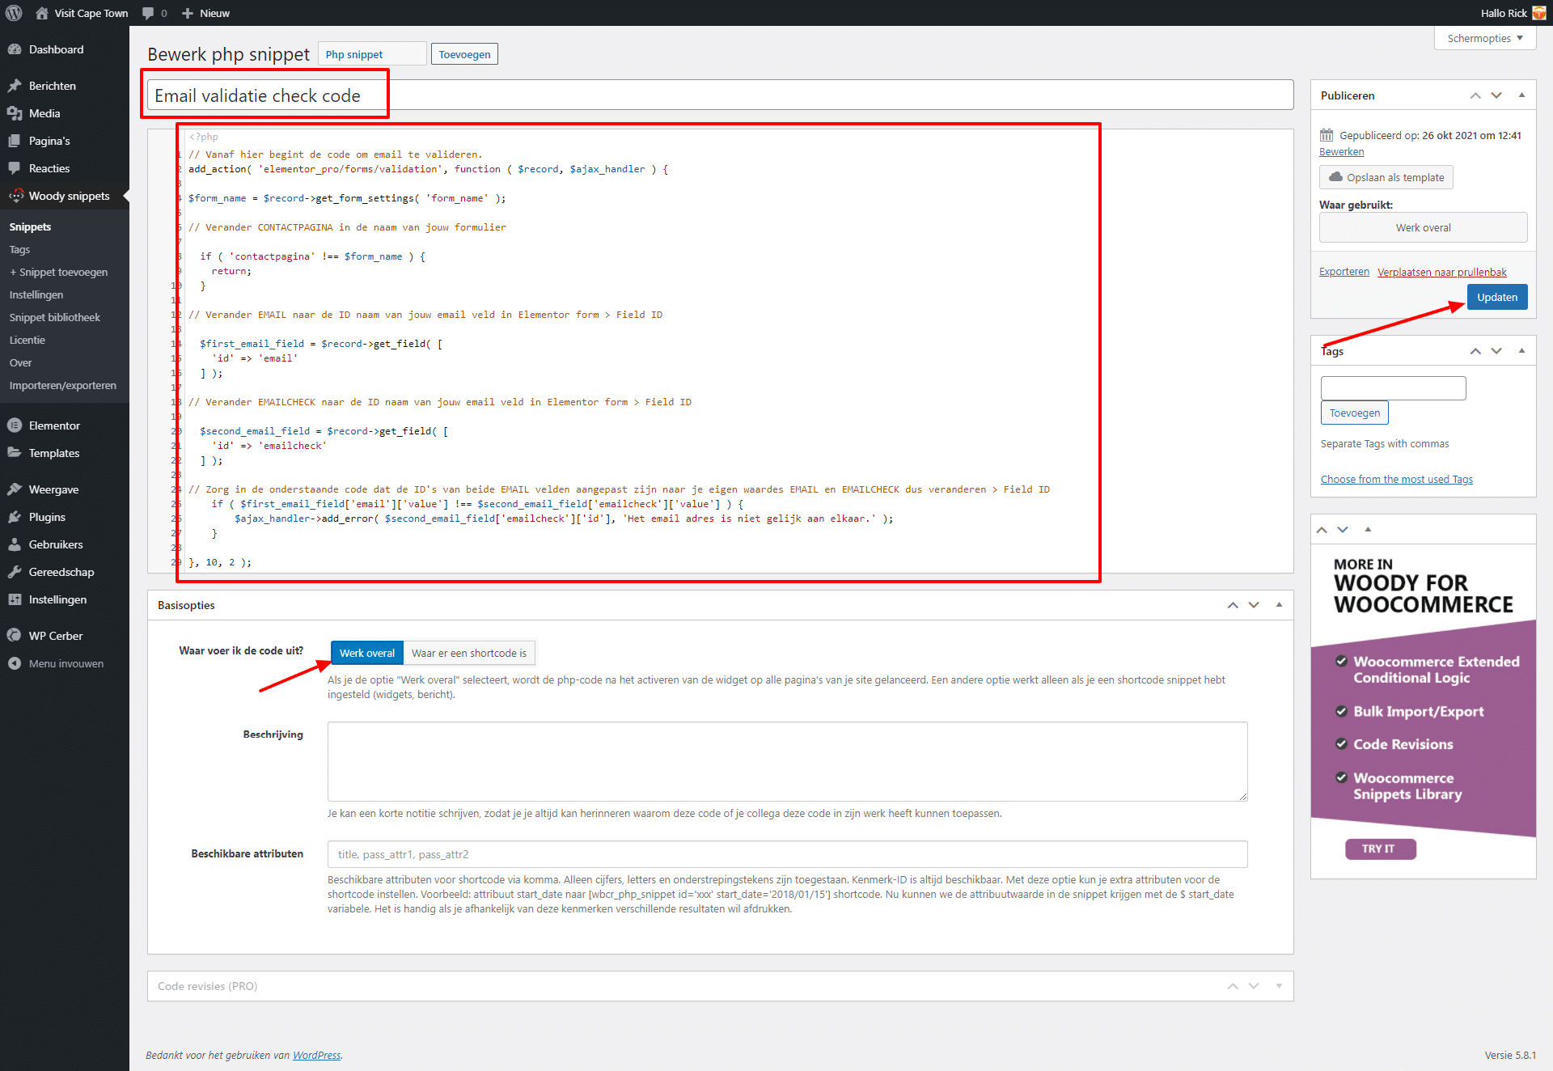The width and height of the screenshot is (1553, 1071).
Task: Open Plugins via its plug icon
Action: [15, 517]
